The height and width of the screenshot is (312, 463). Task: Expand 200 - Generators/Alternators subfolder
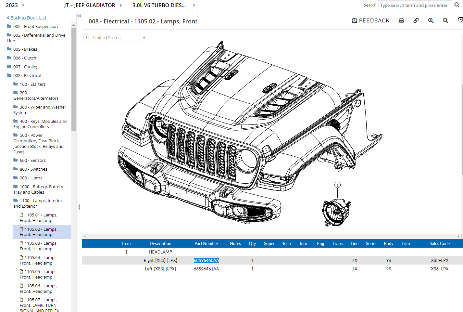pos(36,95)
